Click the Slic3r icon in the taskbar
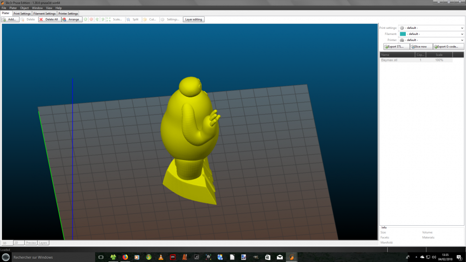 292,257
